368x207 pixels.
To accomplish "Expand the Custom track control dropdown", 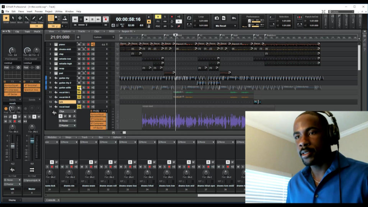I will click(103, 37).
